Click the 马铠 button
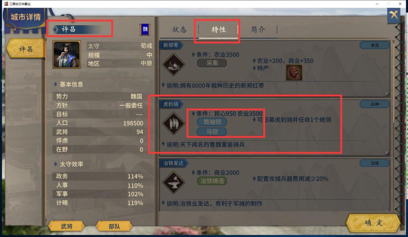Image resolution: width=408 pixels, height=237 pixels. [212, 132]
